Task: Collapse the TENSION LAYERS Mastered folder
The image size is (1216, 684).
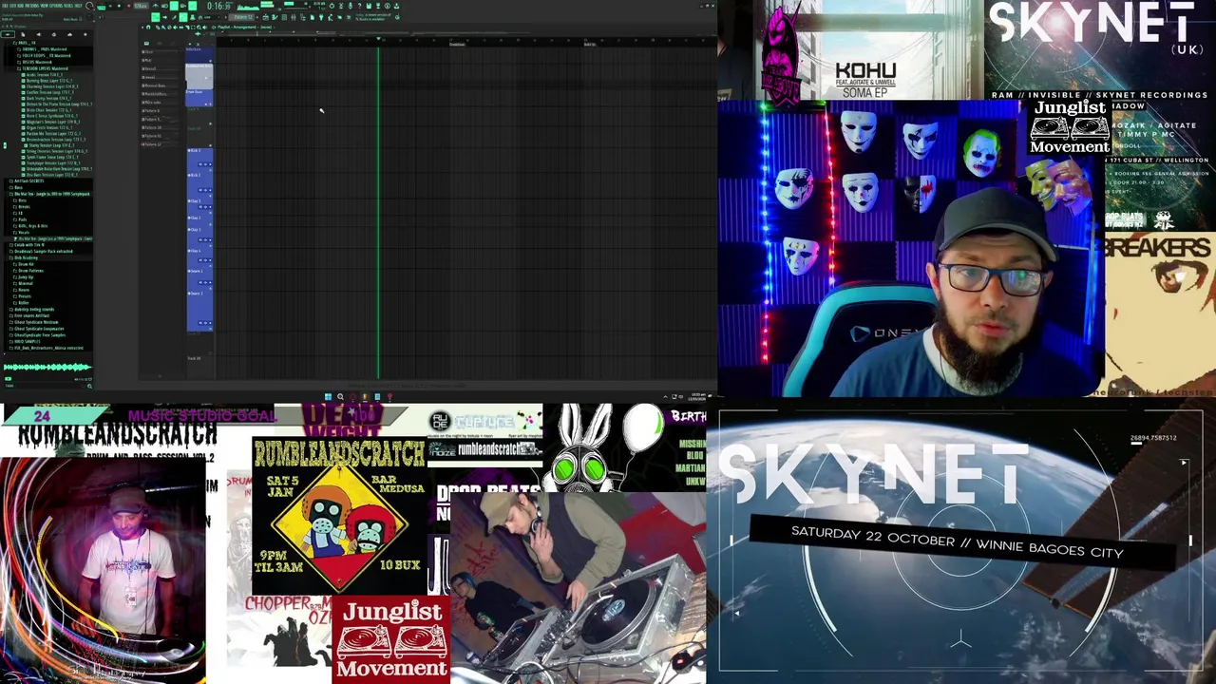Action: [42, 68]
